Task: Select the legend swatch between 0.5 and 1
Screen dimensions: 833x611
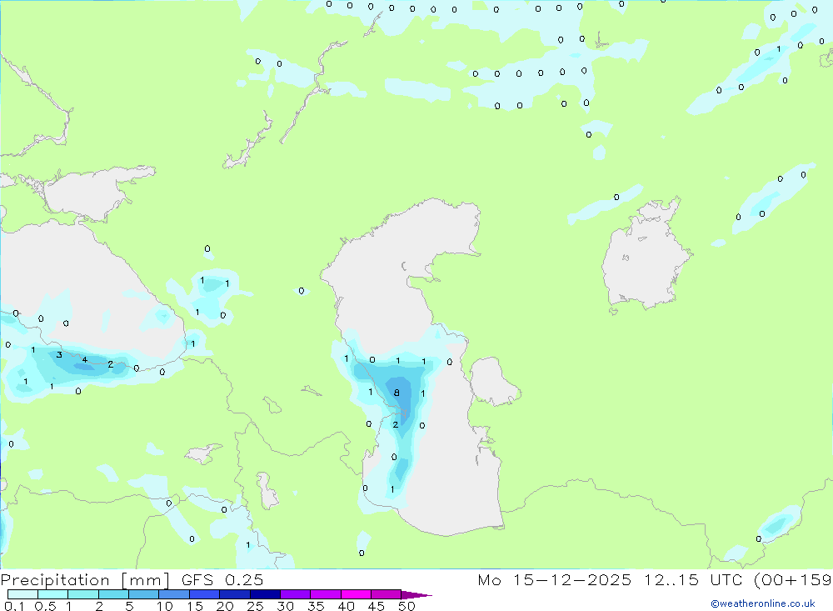Action: [x=52, y=594]
